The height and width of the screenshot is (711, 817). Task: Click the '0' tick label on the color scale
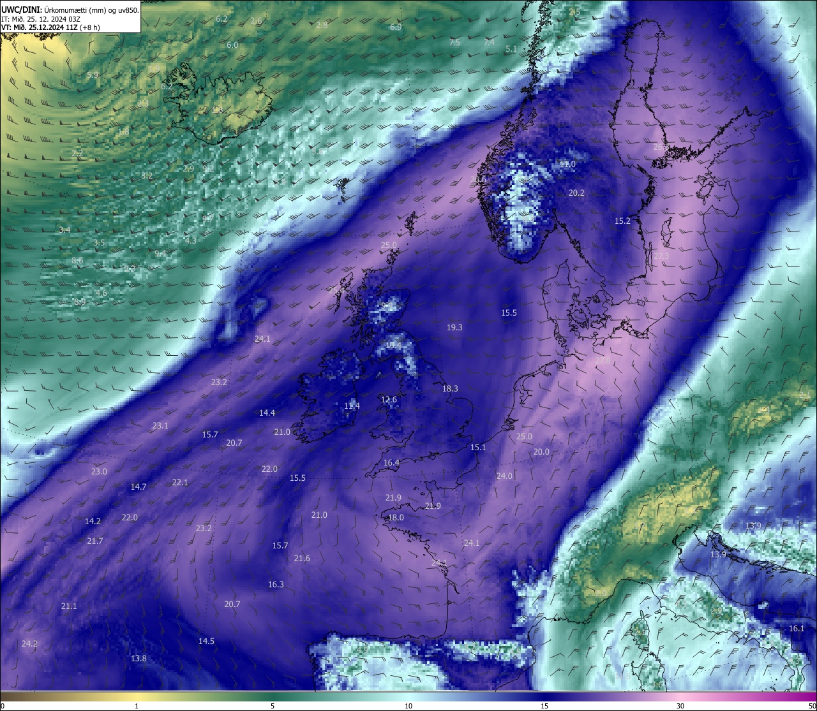tap(3, 706)
